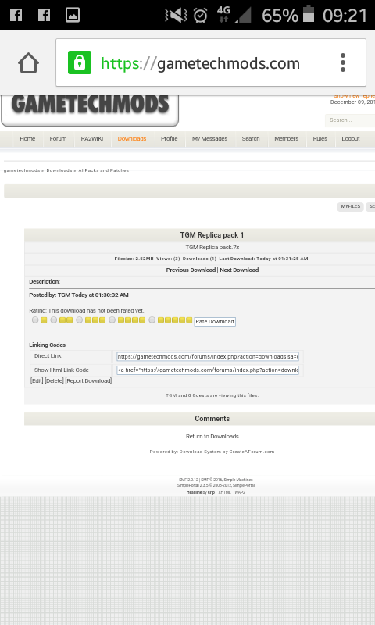Tap the browser home icon

coord(28,63)
